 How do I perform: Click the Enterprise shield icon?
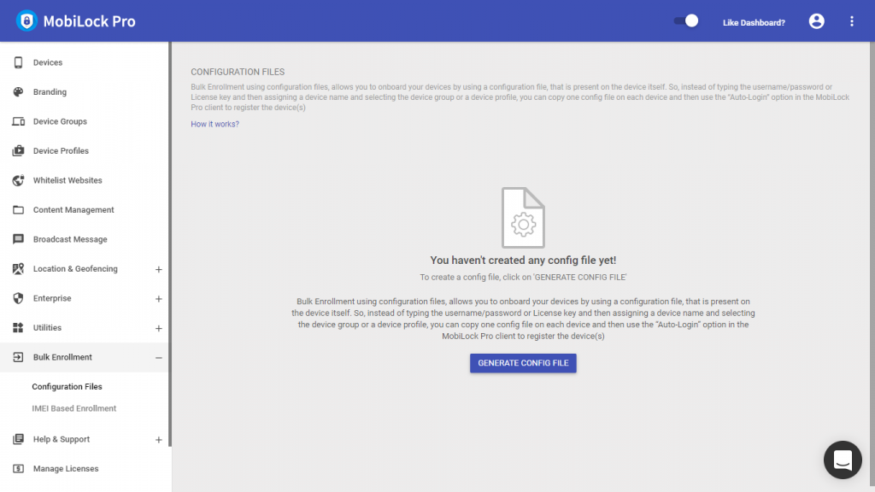[19, 298]
